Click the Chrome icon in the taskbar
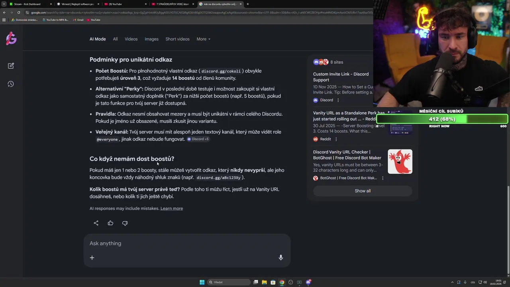 [282, 282]
